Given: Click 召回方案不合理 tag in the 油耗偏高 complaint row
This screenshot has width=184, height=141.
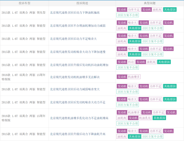Looking at the screenshot, I should pyautogui.click(x=128, y=15).
